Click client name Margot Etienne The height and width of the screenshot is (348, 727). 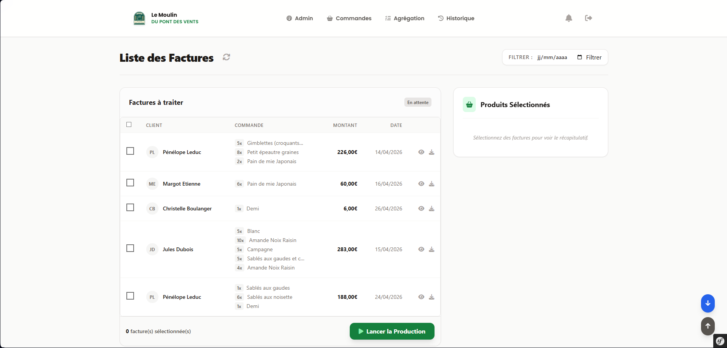click(x=181, y=184)
